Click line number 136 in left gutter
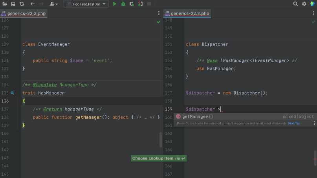 pyautogui.click(x=5, y=101)
